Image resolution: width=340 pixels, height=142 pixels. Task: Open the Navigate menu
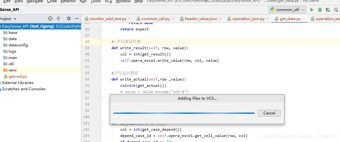(x=35, y=1)
